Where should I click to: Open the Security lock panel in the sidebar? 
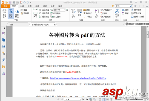coord(3,67)
